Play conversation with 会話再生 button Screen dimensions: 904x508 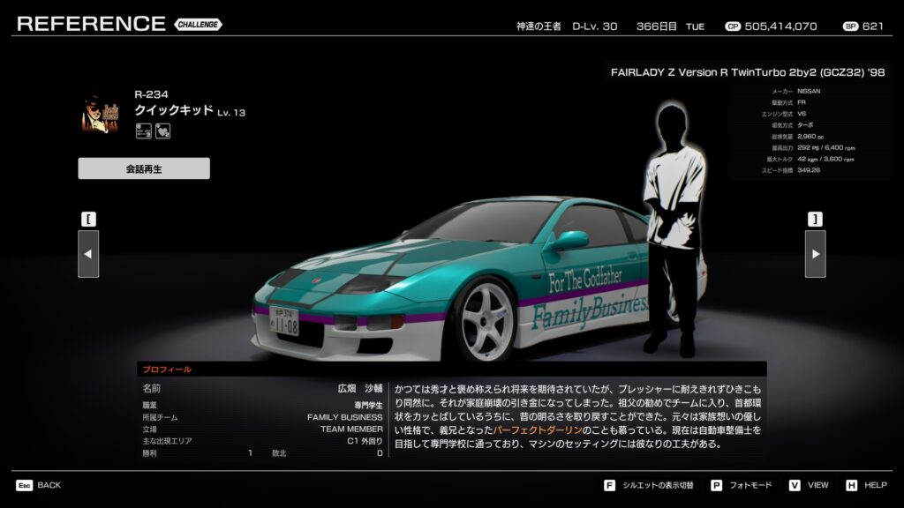144,168
